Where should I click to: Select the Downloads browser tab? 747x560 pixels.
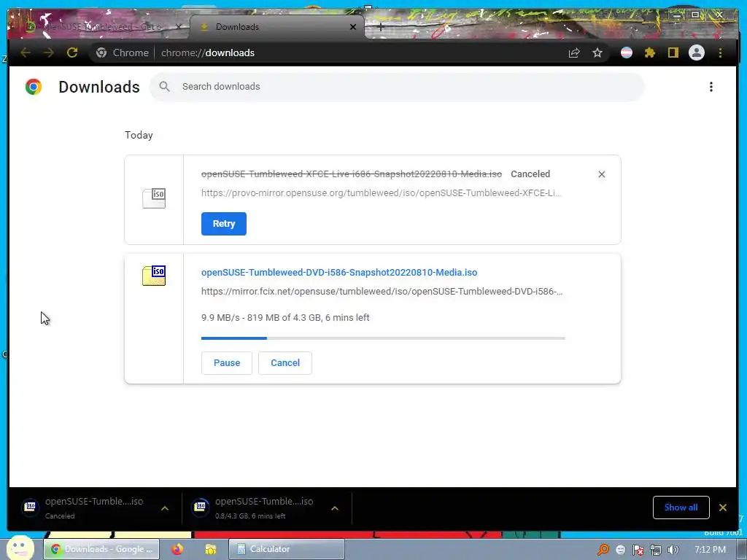(276, 27)
